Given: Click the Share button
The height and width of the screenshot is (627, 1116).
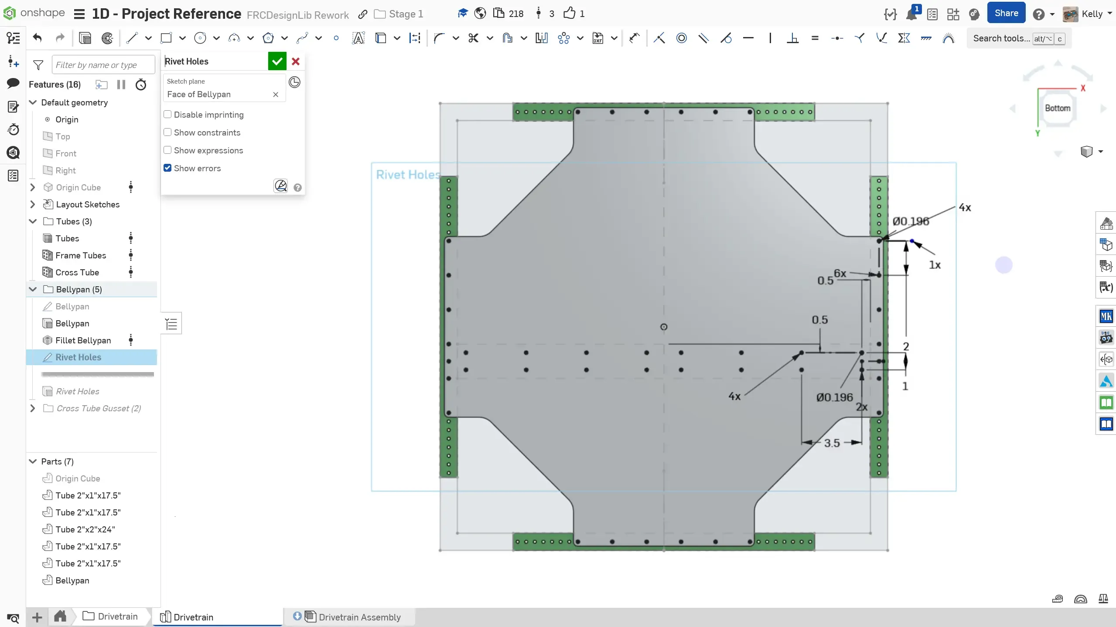Looking at the screenshot, I should pos(1006,14).
